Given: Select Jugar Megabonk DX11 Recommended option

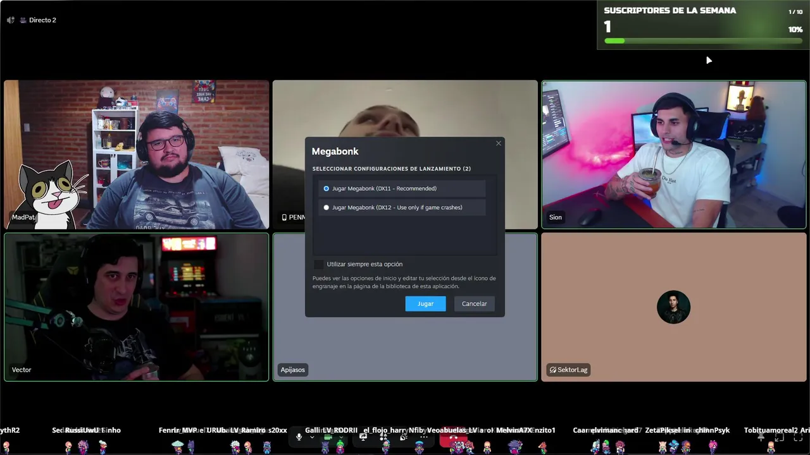Looking at the screenshot, I should [402, 188].
